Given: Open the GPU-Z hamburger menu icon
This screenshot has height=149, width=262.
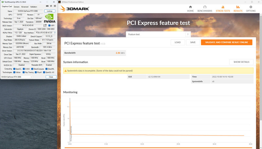Looking at the screenshot, I should (55, 6).
